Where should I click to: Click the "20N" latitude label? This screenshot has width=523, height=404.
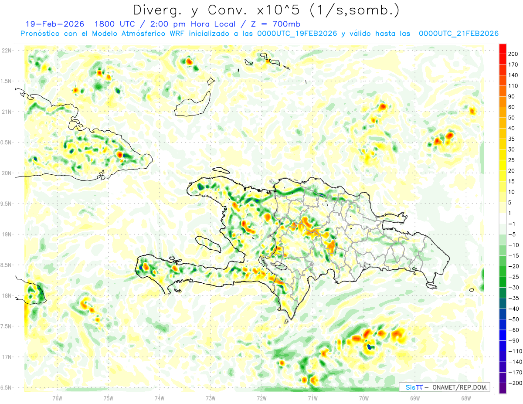click(7, 173)
